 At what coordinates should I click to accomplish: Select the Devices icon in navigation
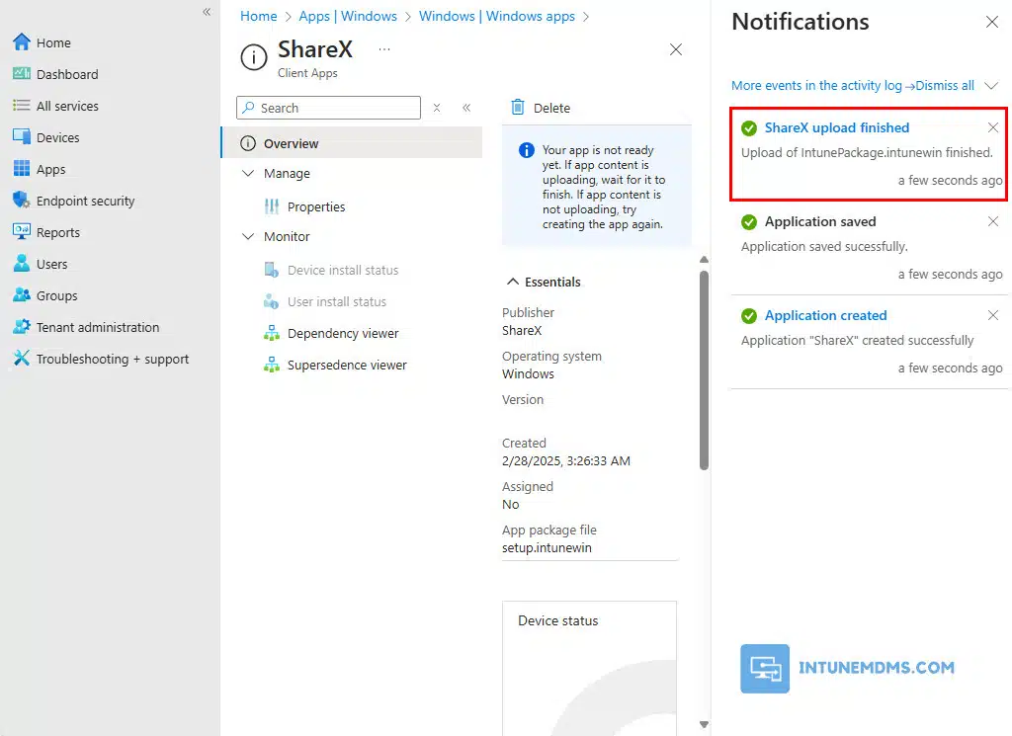pos(22,137)
